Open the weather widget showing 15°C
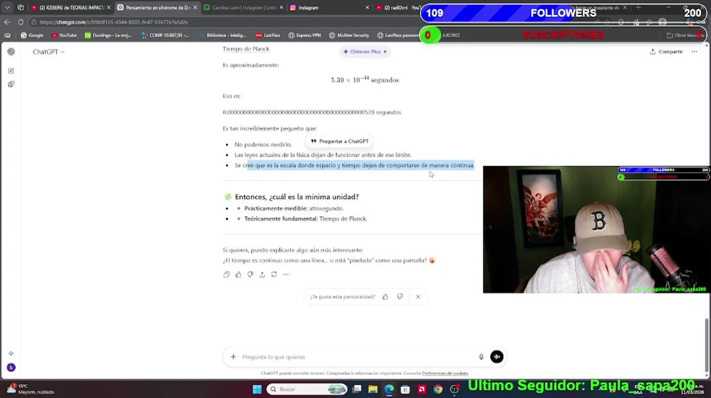The image size is (711, 398). (x=30, y=389)
